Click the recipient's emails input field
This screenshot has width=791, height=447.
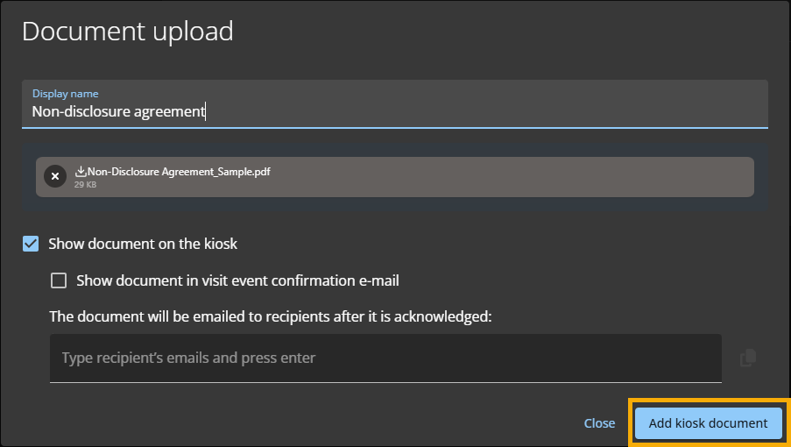[x=385, y=358]
